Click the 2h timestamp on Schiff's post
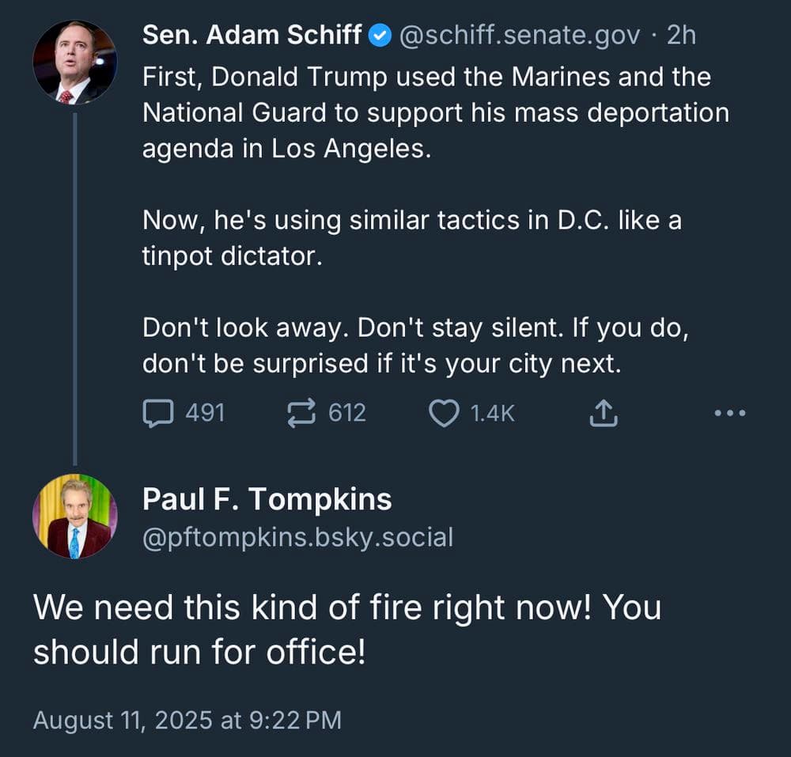 (682, 36)
